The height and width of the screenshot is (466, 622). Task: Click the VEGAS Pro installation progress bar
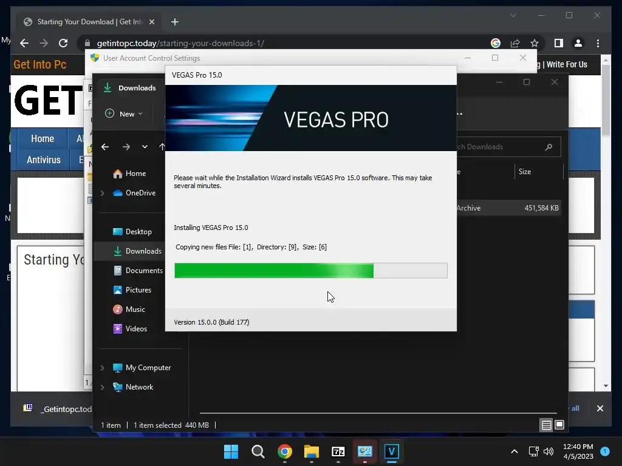311,271
